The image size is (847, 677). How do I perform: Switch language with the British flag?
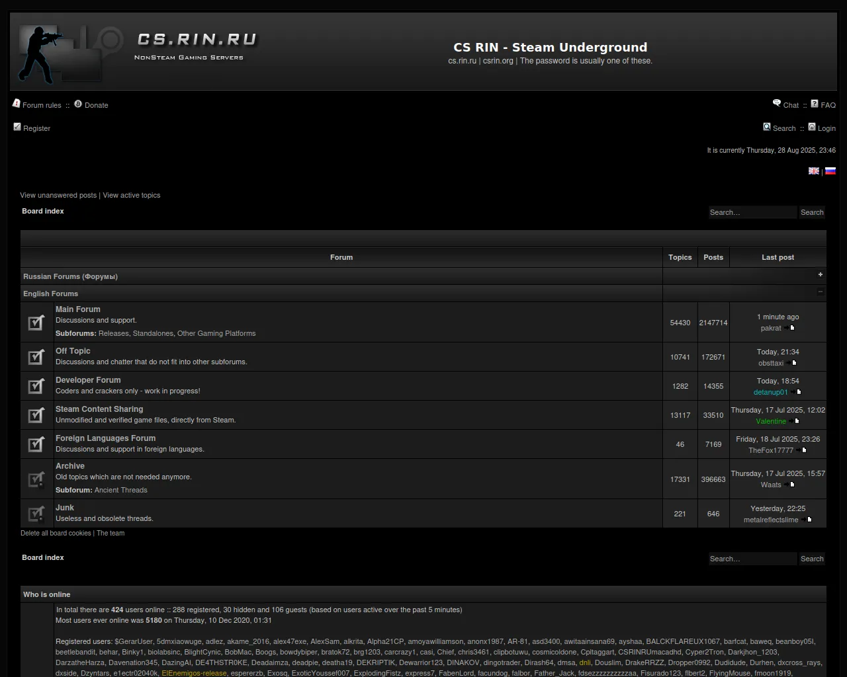[x=814, y=171]
